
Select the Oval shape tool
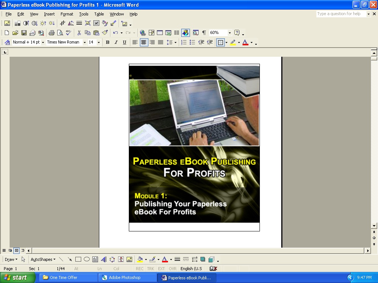click(87, 259)
